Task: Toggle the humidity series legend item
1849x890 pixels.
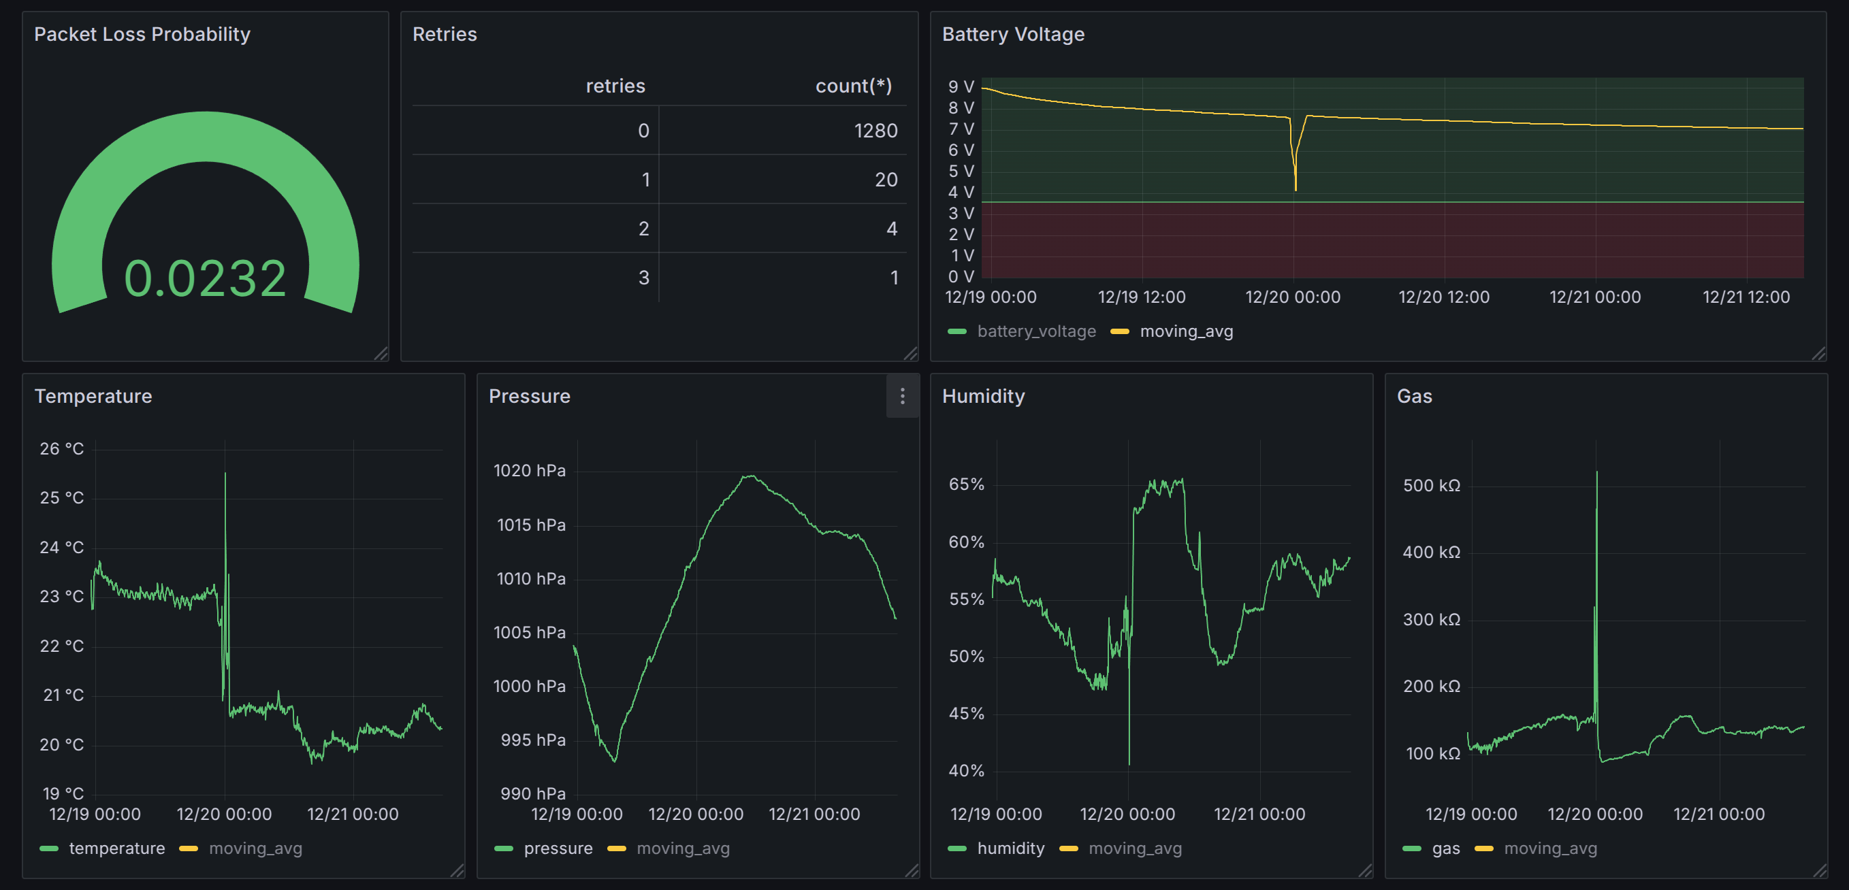Action: coord(1010,848)
